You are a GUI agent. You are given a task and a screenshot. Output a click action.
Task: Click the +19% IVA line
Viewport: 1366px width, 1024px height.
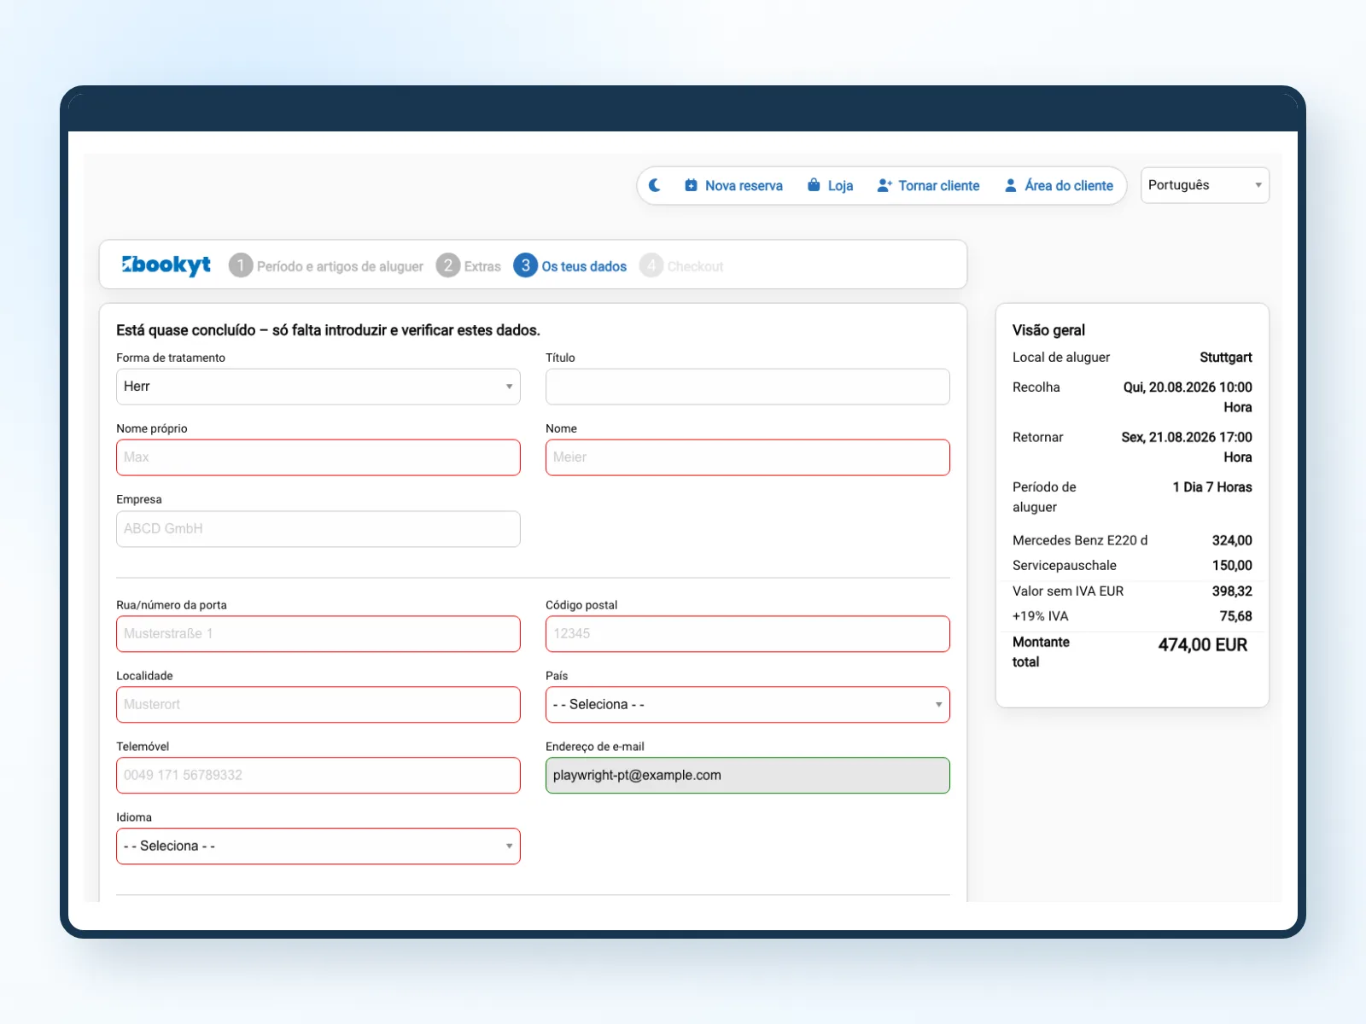[x=1132, y=616]
